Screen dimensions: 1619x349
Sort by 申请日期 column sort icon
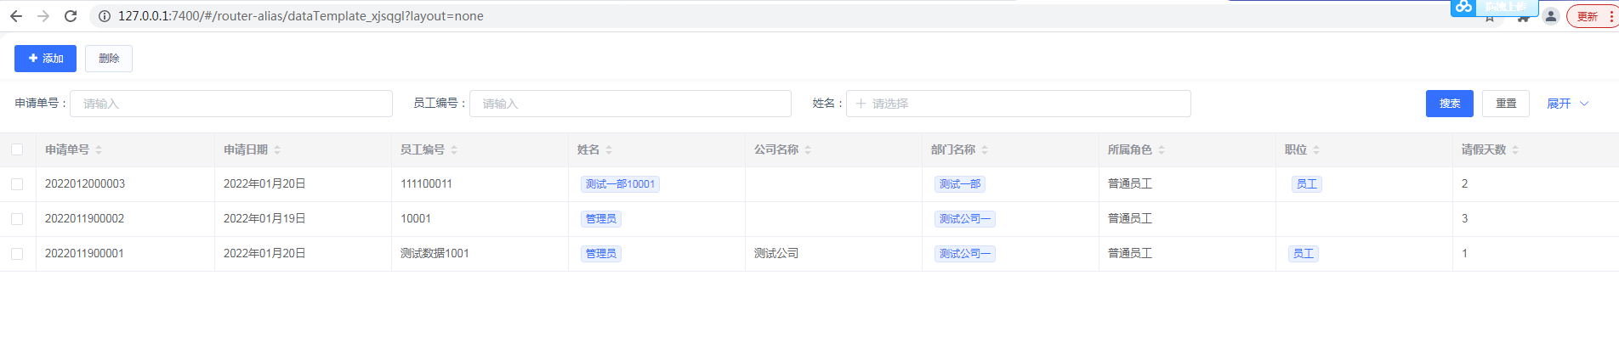(277, 150)
